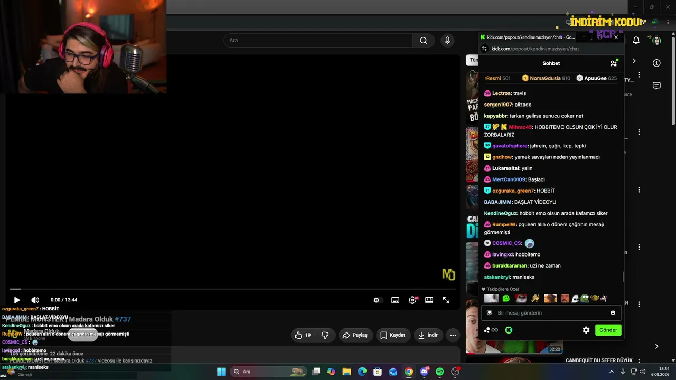Click the hobbitemo message by lavingxd

(528, 254)
